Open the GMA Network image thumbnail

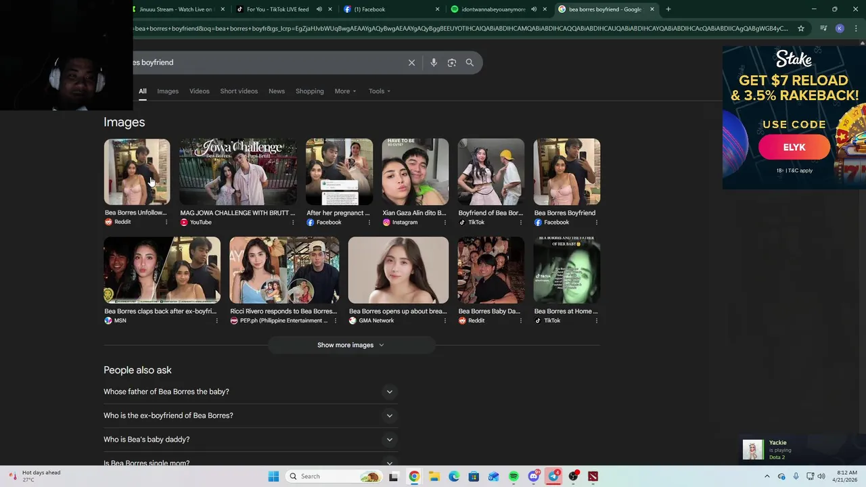[x=398, y=270]
